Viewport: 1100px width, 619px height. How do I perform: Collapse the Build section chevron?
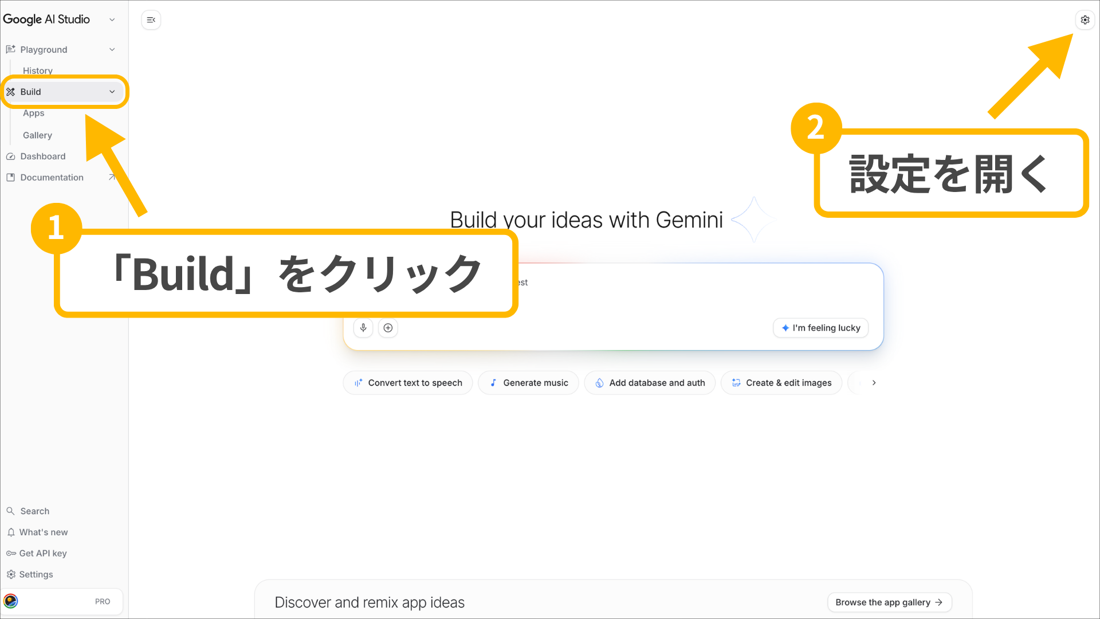tap(112, 92)
